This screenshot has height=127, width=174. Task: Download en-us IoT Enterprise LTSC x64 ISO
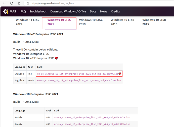[x=78, y=74]
